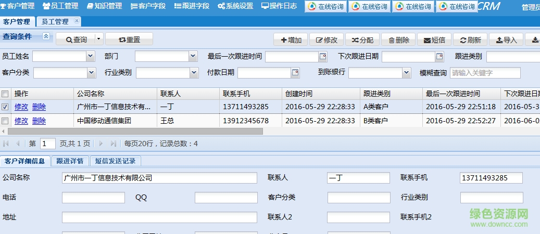Collapse the 查询条件 panel

coord(46,36)
